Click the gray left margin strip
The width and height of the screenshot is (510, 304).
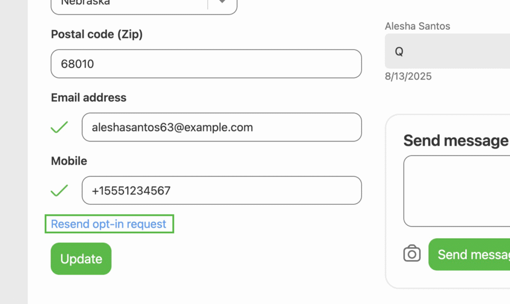click(x=13, y=150)
